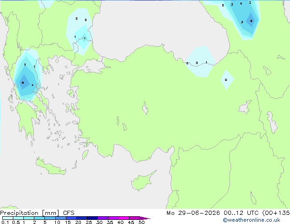Pick the 30 to 35 mm legend swatch

(103, 218)
